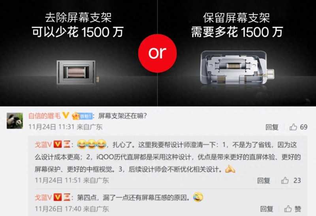
Task: Click the thumbs-up icon showing 23 likes
Action: [285, 180]
